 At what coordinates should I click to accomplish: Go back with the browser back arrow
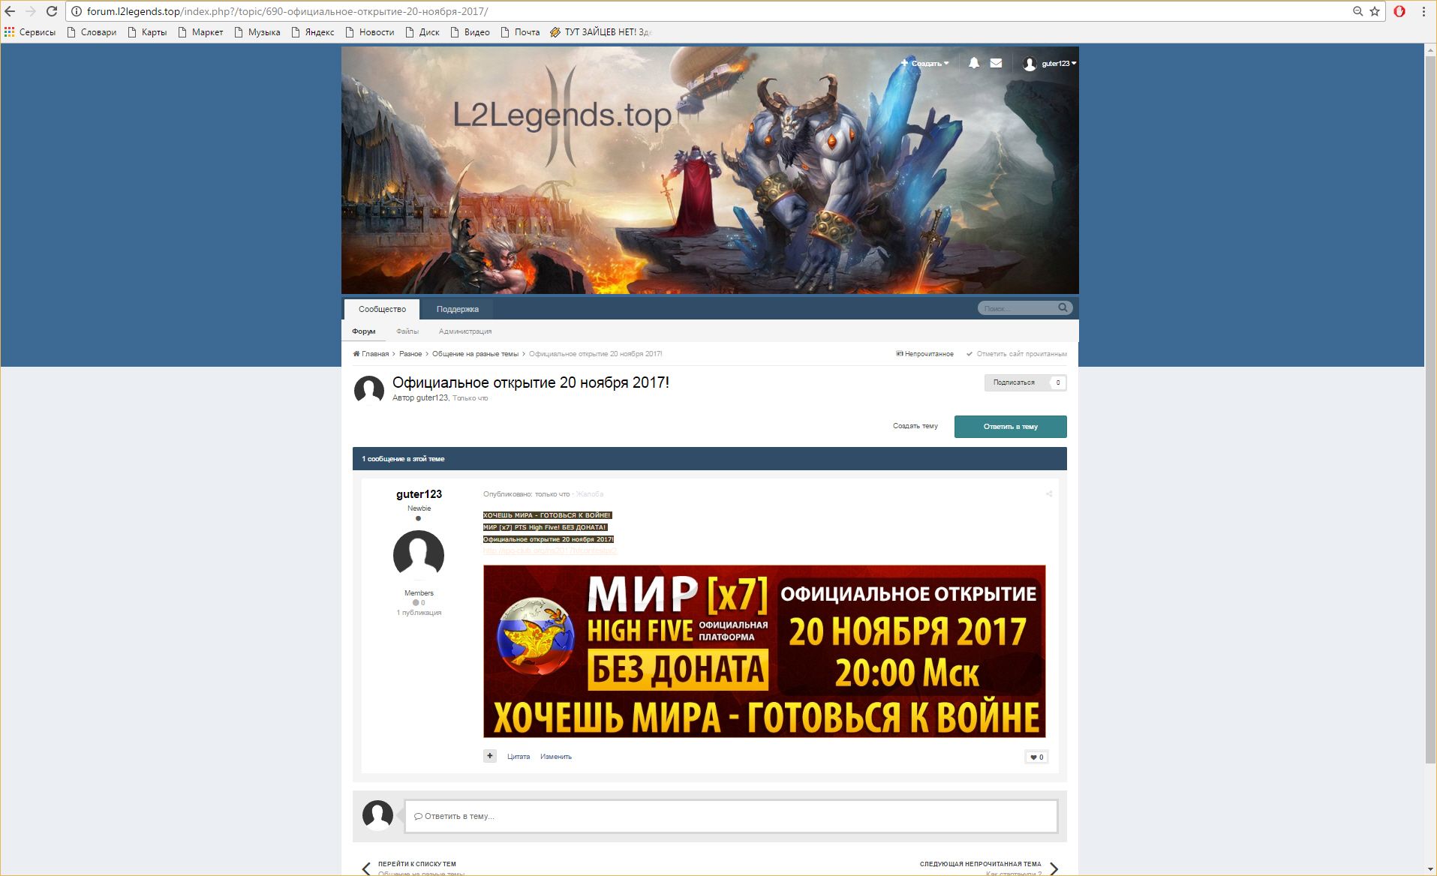[10, 11]
